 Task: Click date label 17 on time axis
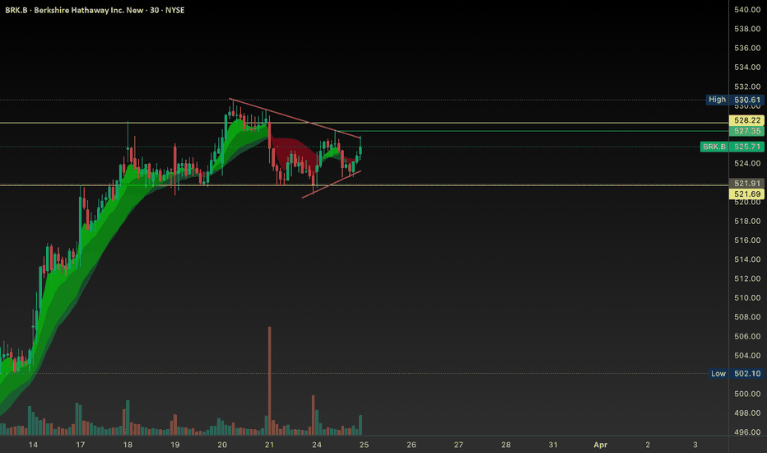pos(80,445)
